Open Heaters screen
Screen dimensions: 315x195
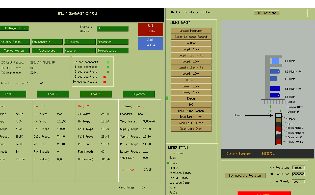click(80, 51)
